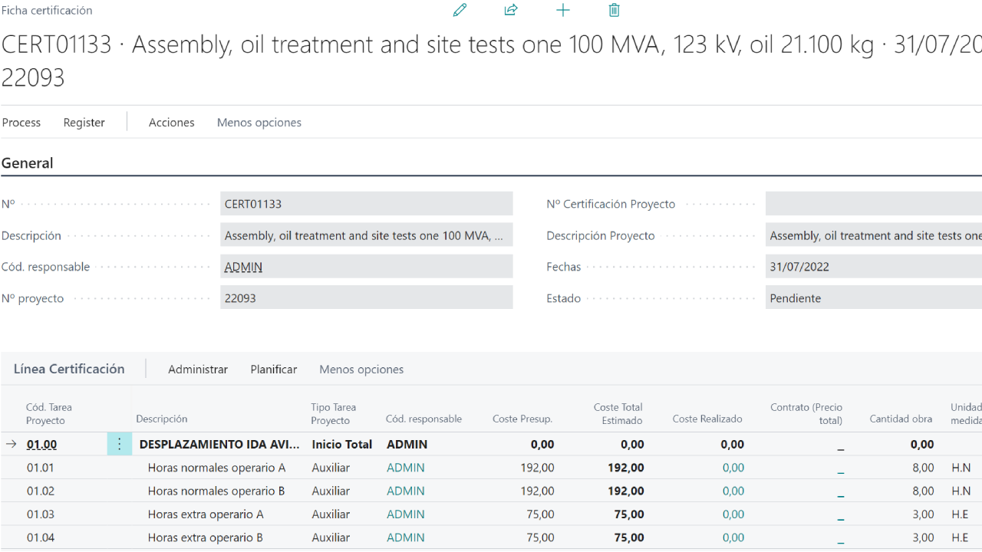
Task: Click Menos opciones in top action bar
Action: pos(259,123)
